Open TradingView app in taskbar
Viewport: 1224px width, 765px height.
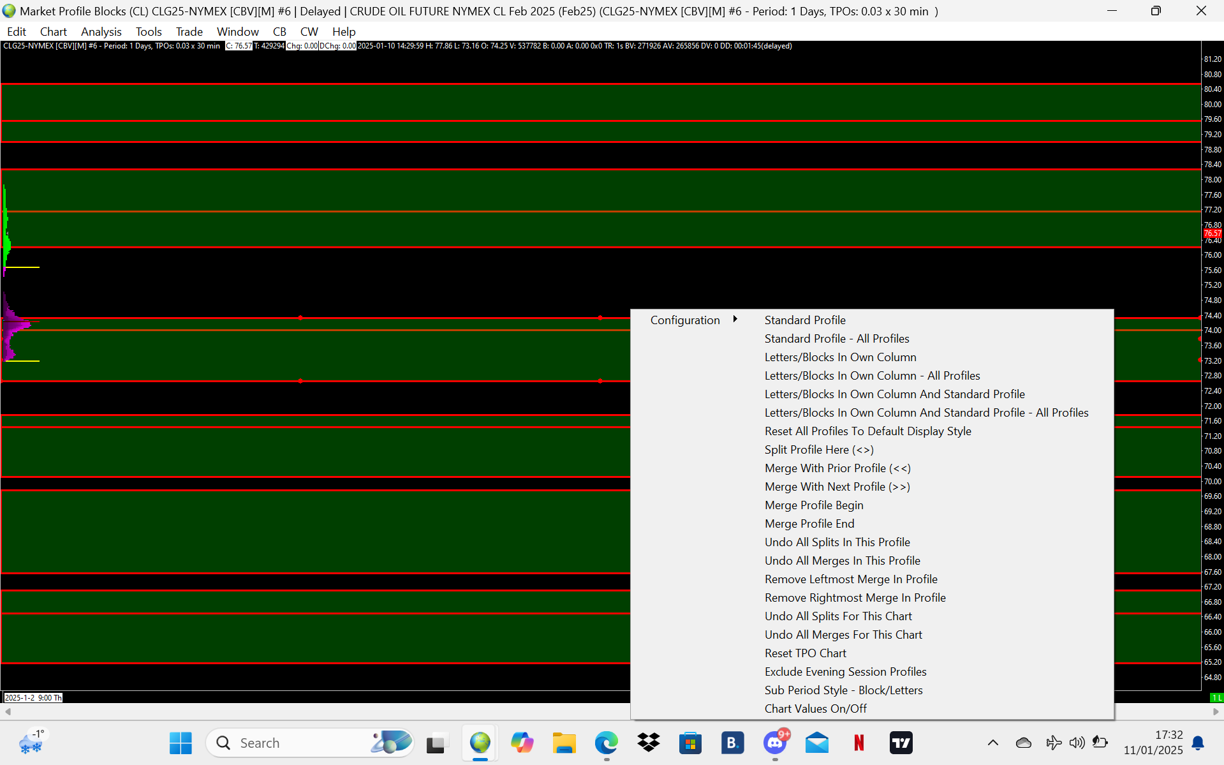click(x=901, y=743)
